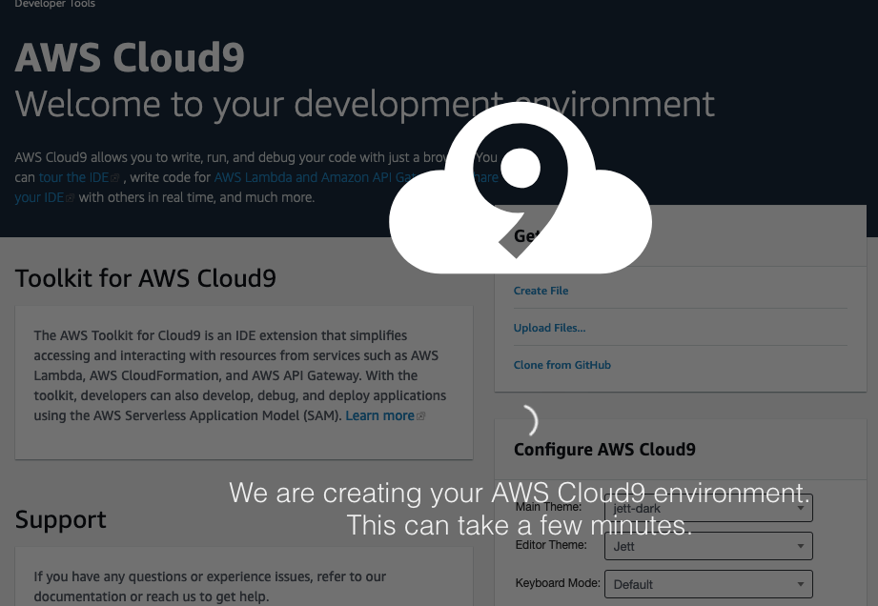Click the 'Configure AWS Cloud9' heading
The image size is (878, 606).
click(x=604, y=450)
